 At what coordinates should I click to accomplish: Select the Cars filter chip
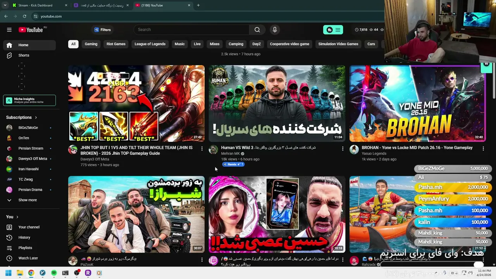(371, 44)
